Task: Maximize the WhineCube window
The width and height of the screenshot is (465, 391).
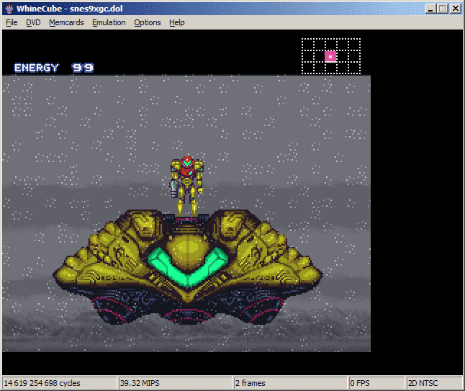Action: tap(442, 9)
